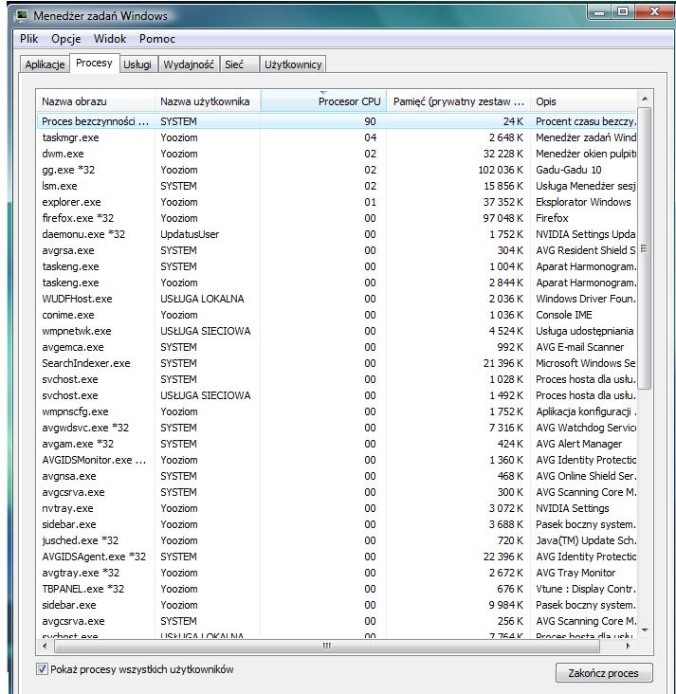Open the Opcje menu
This screenshot has width=676, height=694.
click(x=66, y=39)
